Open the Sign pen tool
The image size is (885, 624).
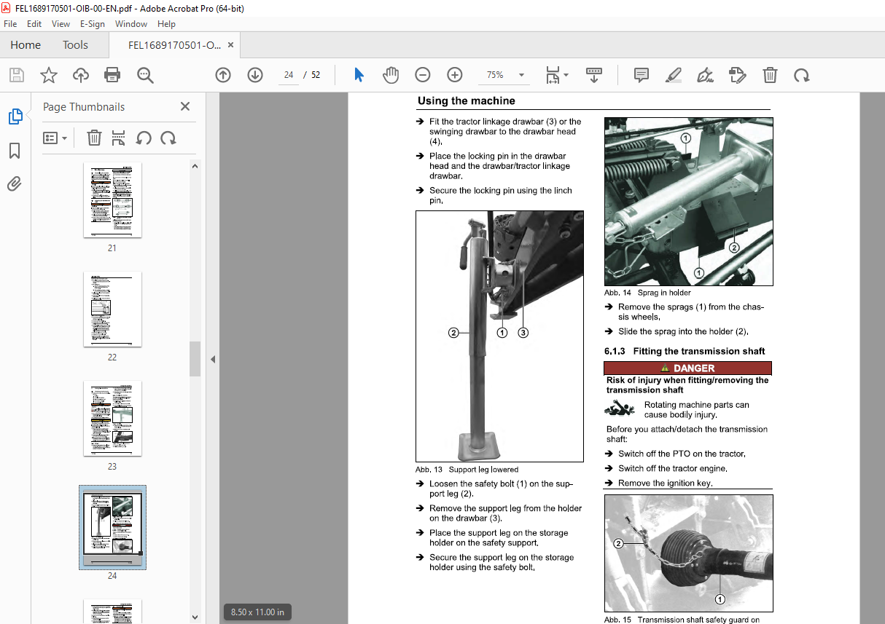[706, 75]
